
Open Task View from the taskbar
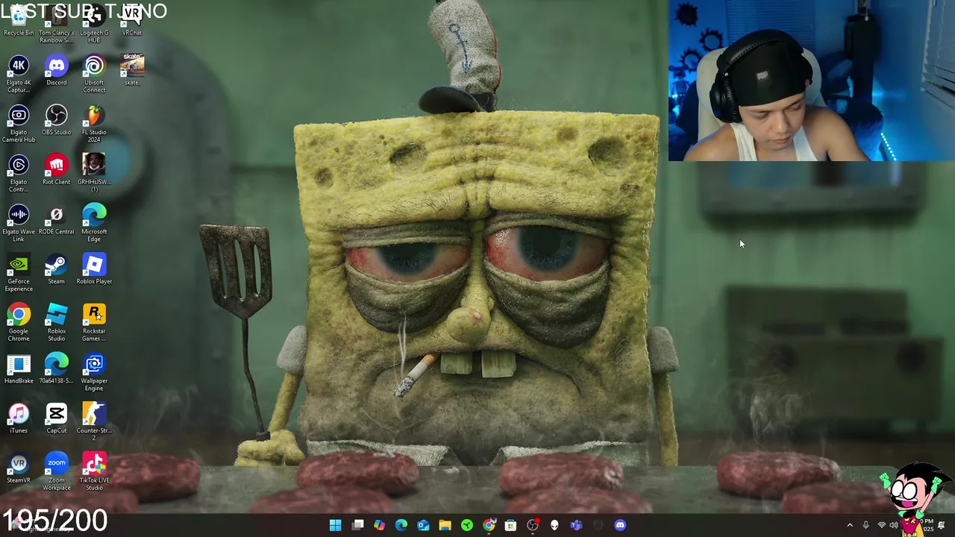(x=357, y=525)
